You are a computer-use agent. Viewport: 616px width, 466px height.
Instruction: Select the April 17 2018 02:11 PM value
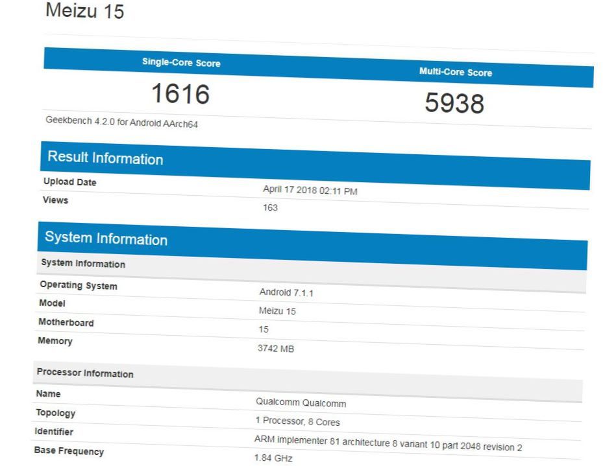310,191
